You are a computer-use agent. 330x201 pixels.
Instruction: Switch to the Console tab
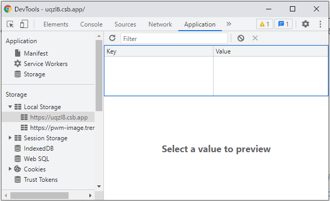[x=91, y=24]
